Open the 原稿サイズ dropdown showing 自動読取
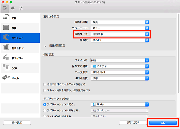 (x=120, y=34)
